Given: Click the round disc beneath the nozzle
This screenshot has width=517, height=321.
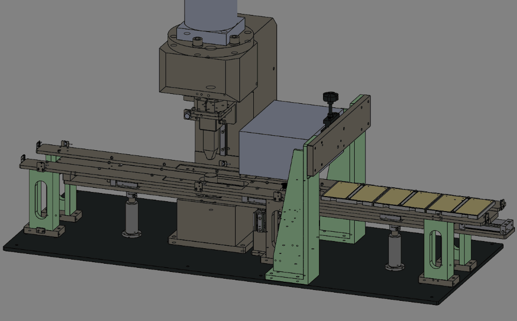Looking at the screenshot, I should pyautogui.click(x=210, y=176).
